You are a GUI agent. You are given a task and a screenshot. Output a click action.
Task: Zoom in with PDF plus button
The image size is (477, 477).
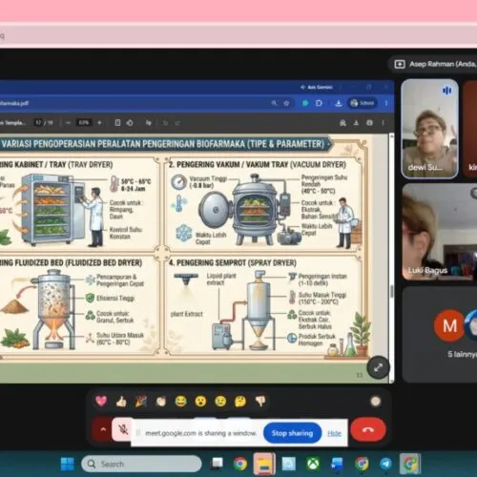click(99, 123)
